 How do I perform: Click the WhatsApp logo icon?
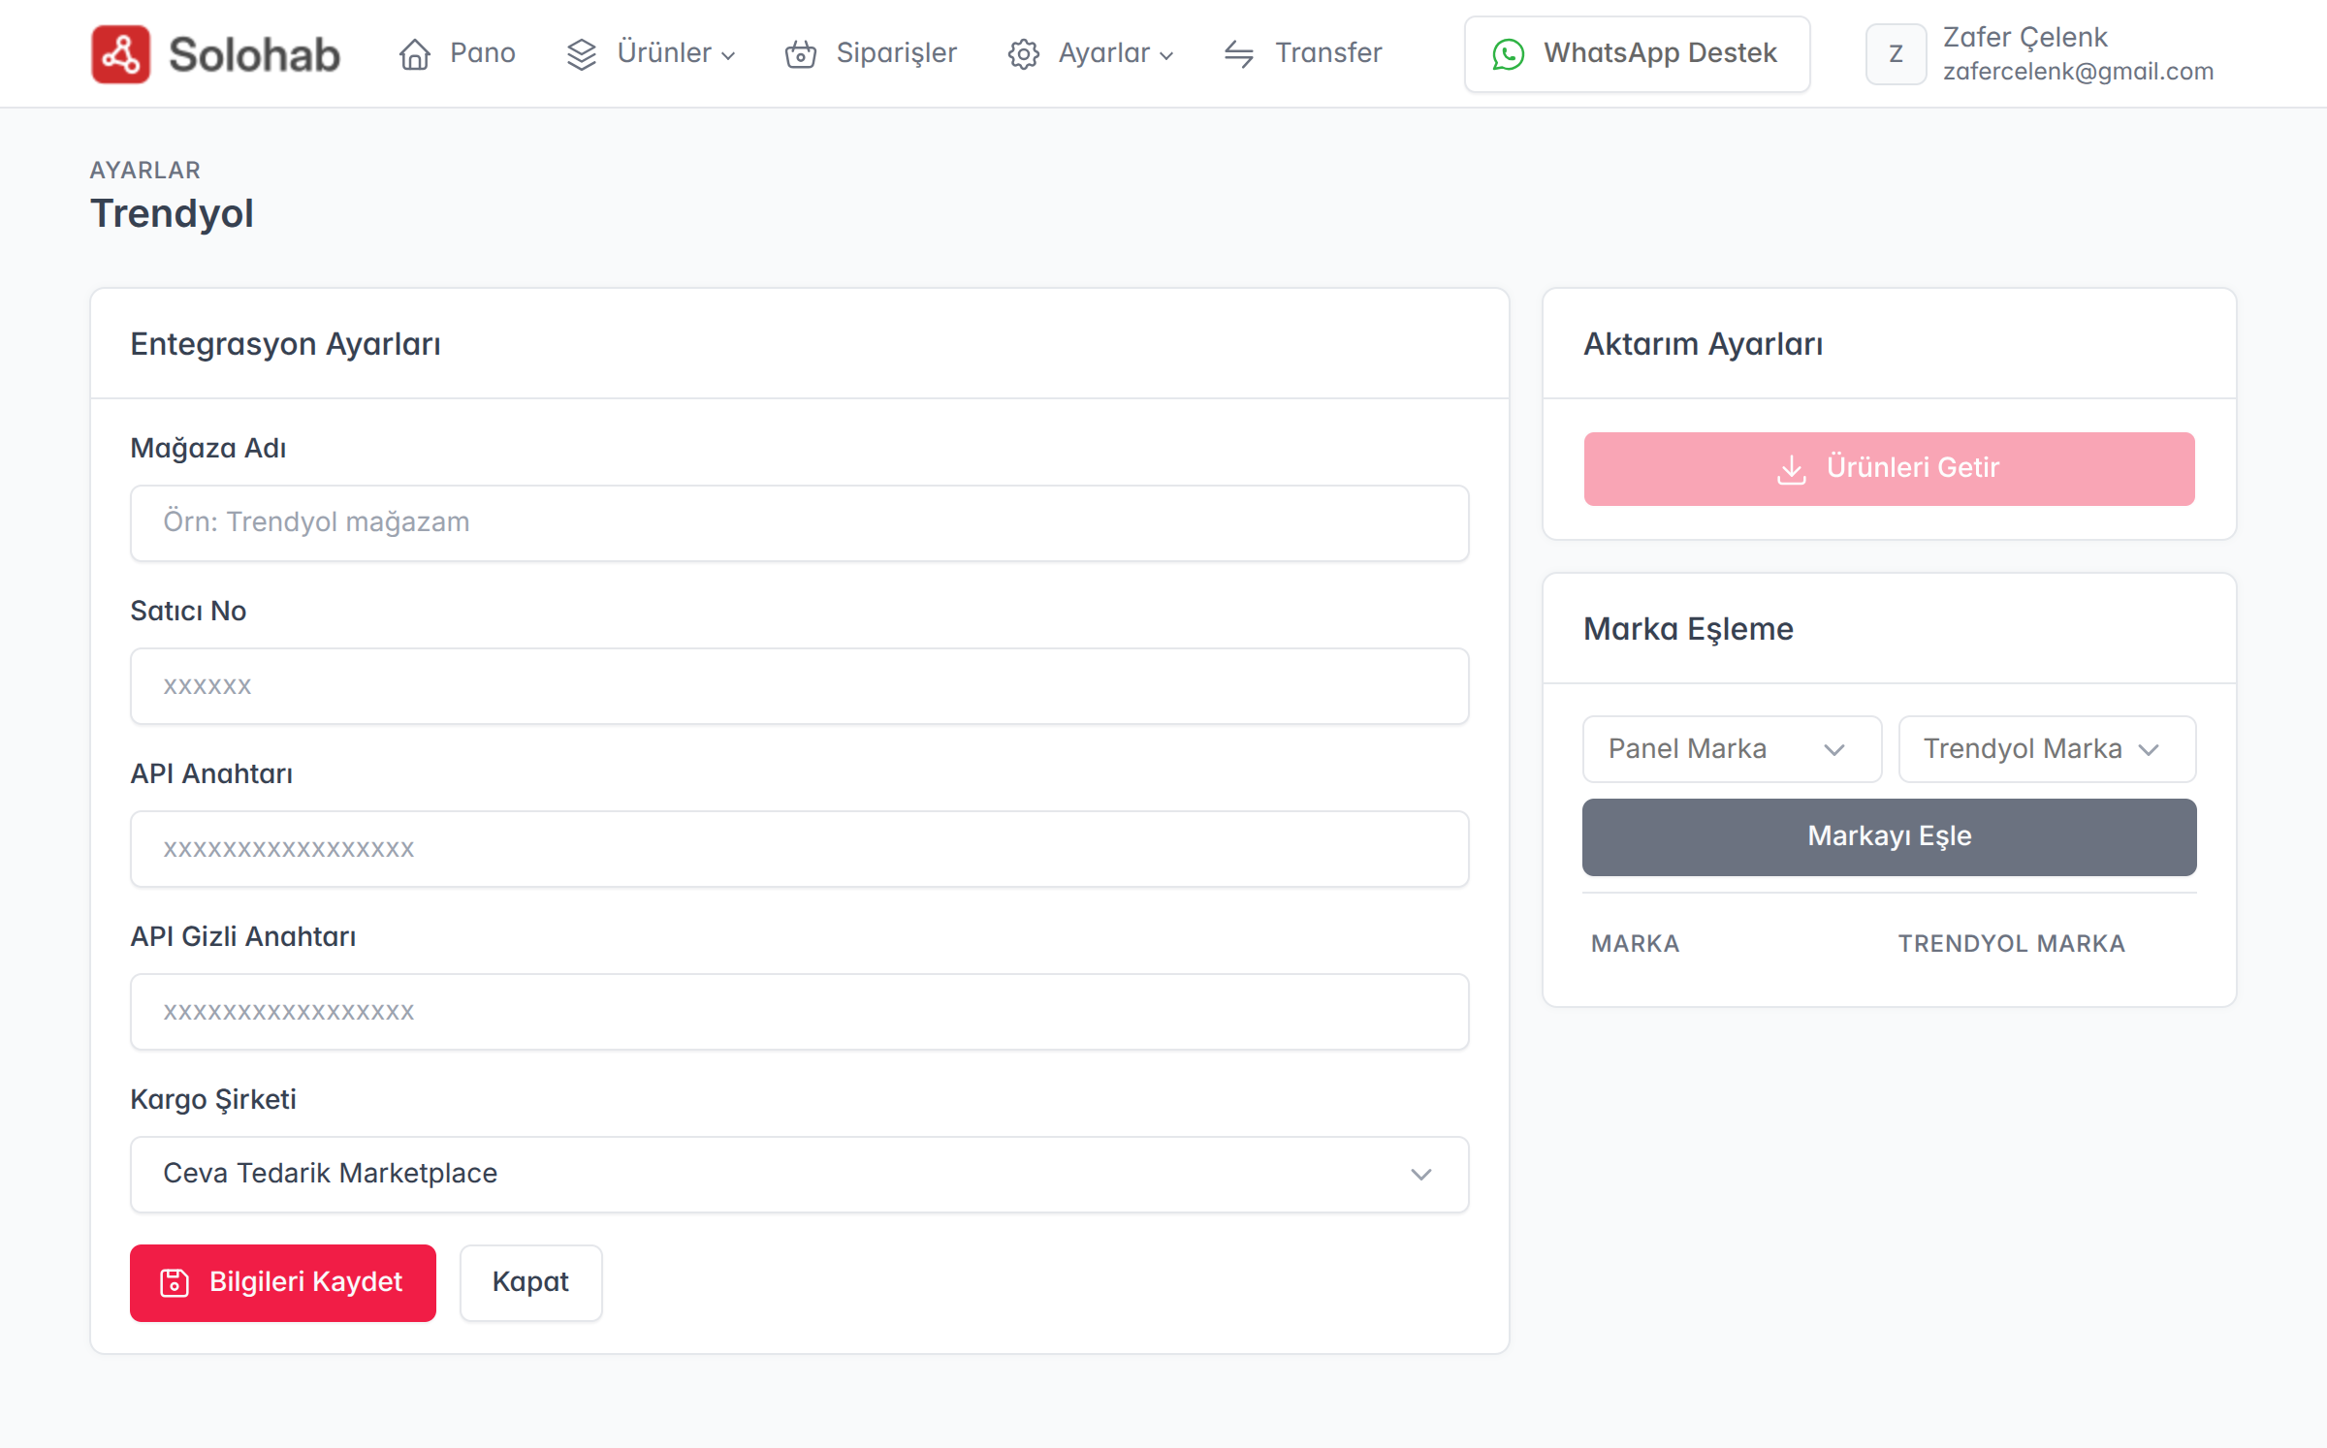pyautogui.click(x=1509, y=54)
